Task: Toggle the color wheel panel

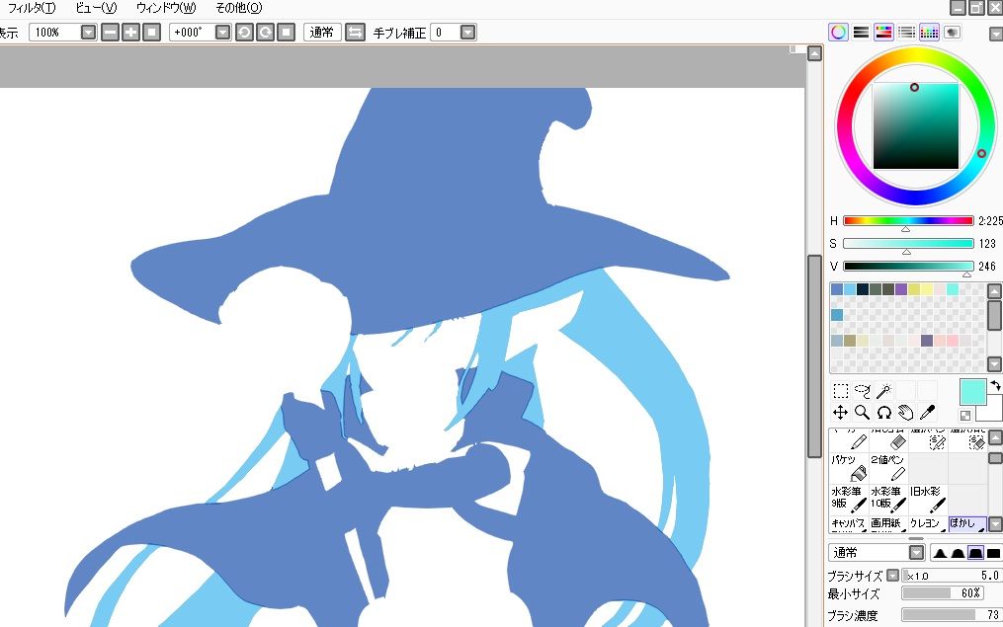Action: tap(838, 32)
